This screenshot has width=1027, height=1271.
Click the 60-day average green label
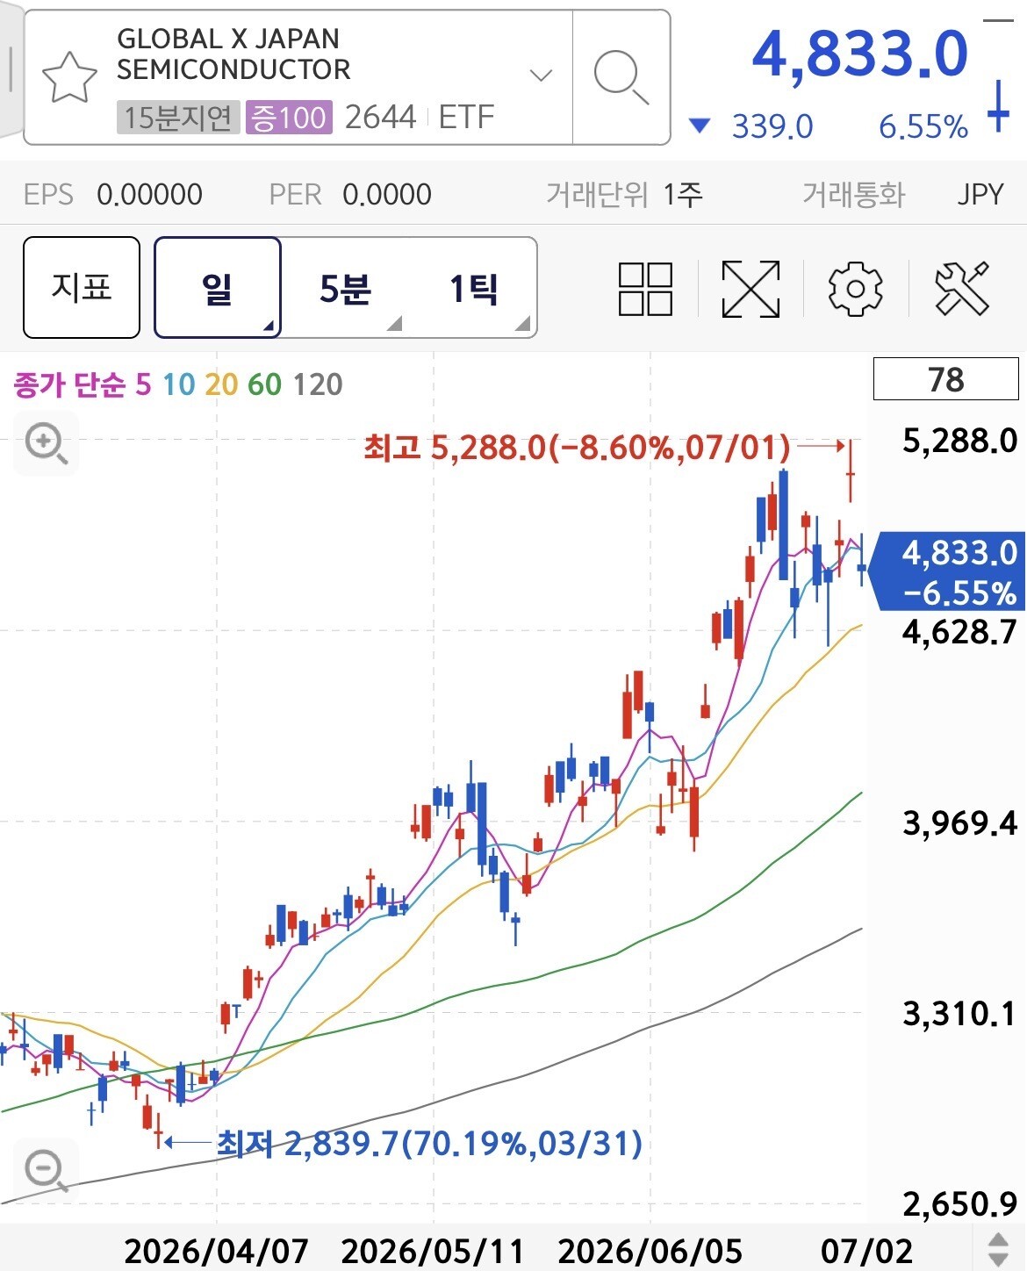(264, 384)
